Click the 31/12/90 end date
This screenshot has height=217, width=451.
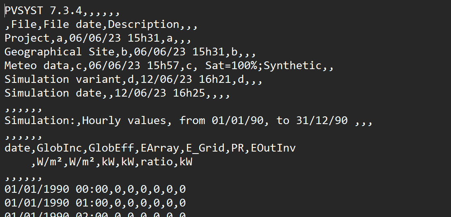click(321, 121)
